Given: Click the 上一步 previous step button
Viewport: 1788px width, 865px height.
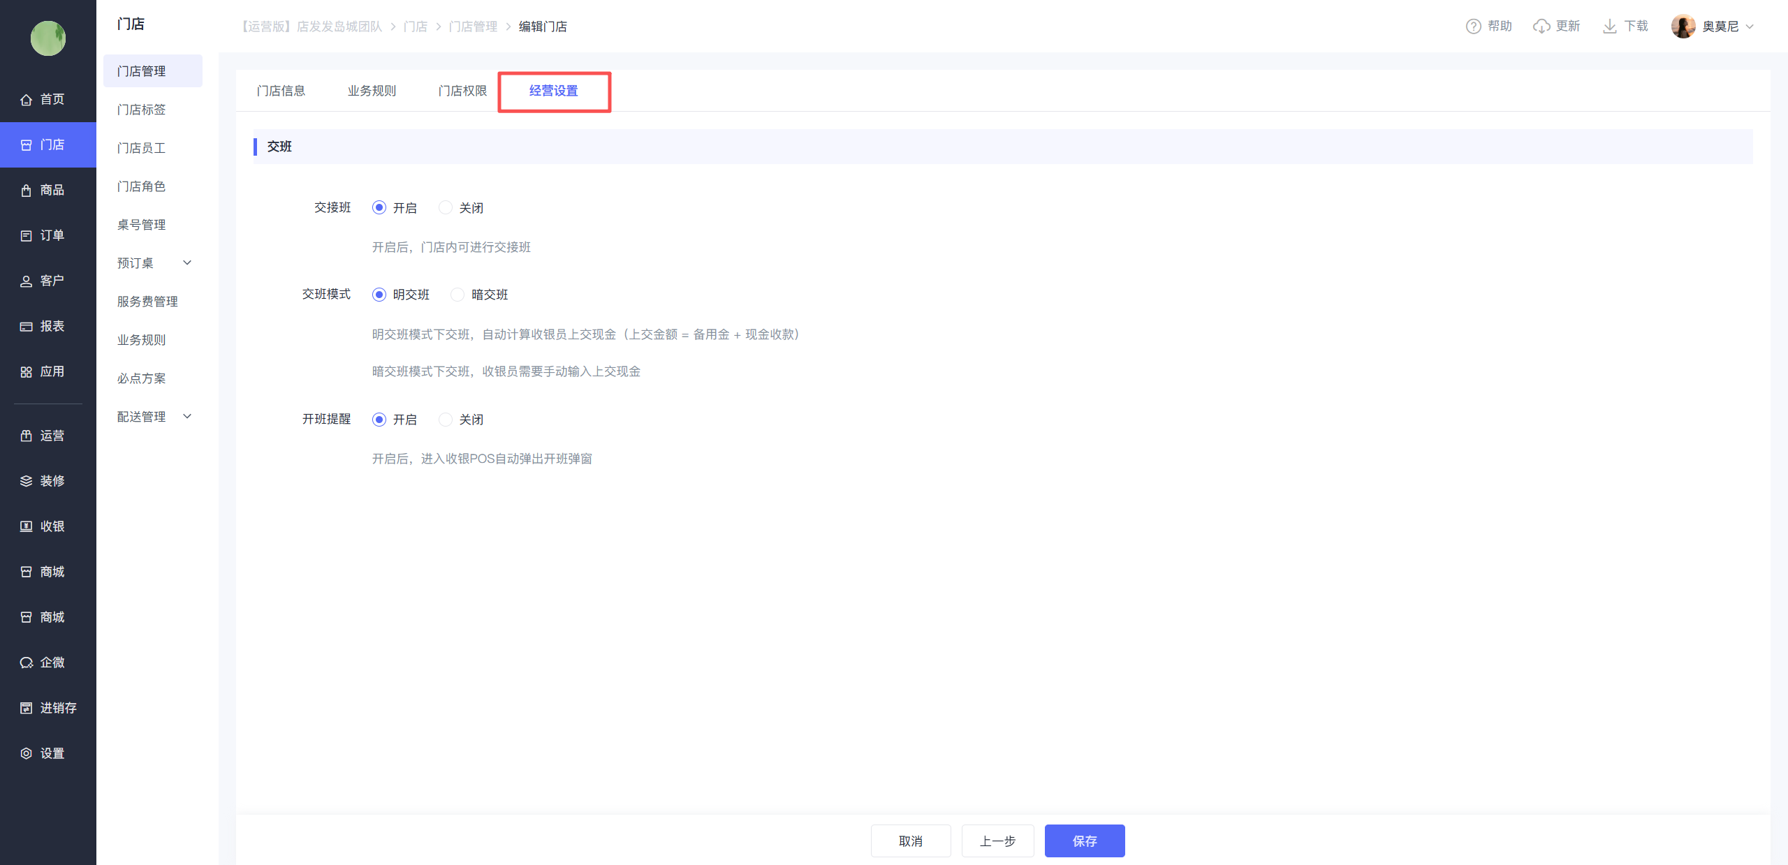Looking at the screenshot, I should coord(997,841).
